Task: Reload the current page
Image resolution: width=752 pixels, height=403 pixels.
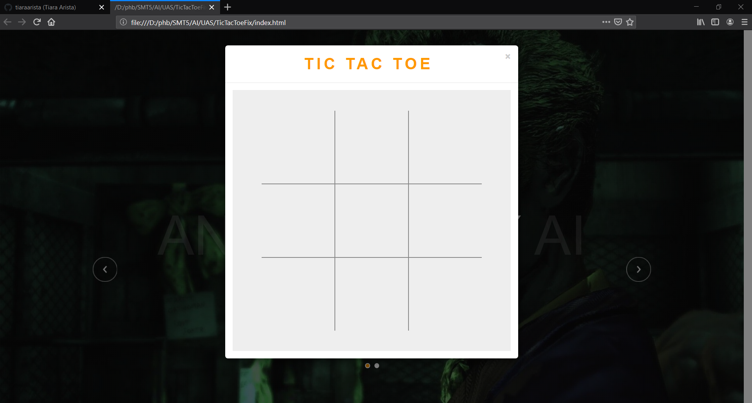Action: click(36, 22)
